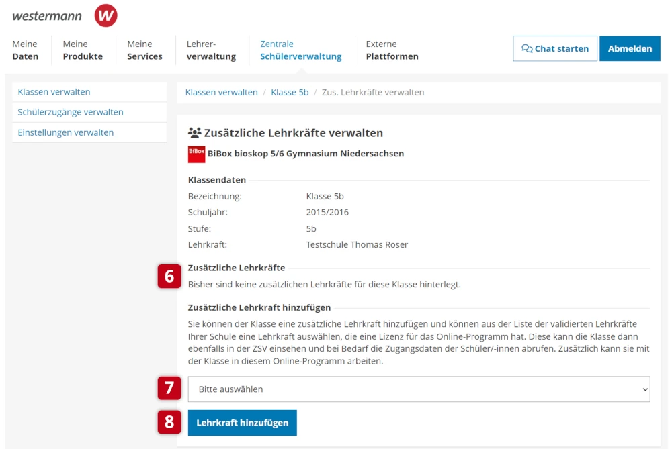Click the red number 6 marker

coord(169,276)
